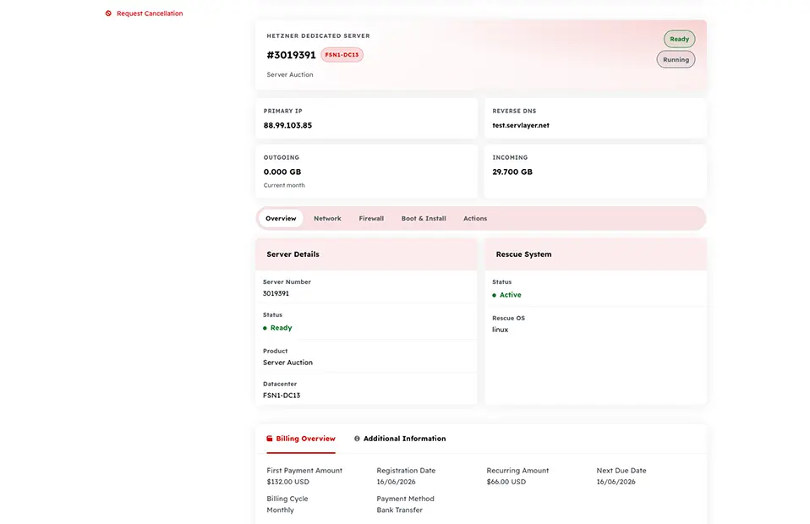The width and height of the screenshot is (810, 524).
Task: Click the Datacenter value FSN1-DC13
Action: pos(282,396)
